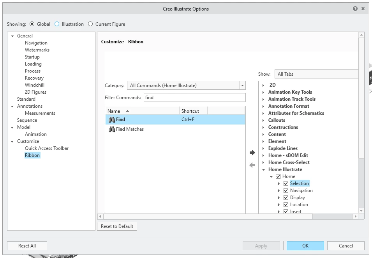Screen dimensions: 372x258
Task: Open the Quick Access Toolbar page
Action: pos(46,148)
